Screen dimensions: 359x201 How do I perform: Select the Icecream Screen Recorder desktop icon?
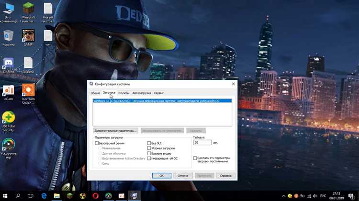(x=28, y=94)
